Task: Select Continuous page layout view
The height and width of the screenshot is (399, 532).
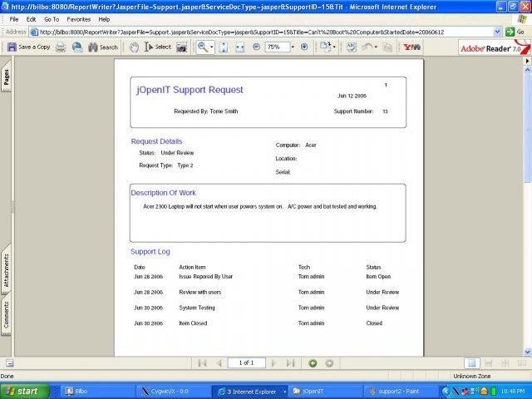Action: click(489, 363)
